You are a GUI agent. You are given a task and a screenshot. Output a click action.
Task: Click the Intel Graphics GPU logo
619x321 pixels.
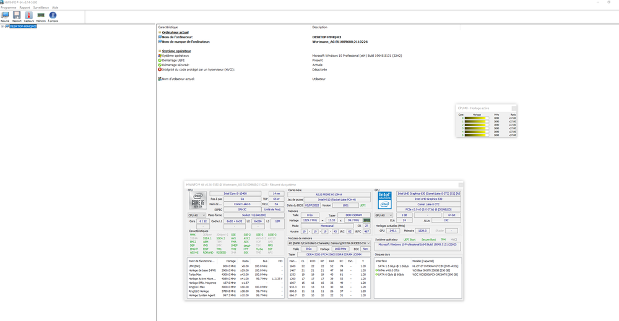pyautogui.click(x=385, y=200)
